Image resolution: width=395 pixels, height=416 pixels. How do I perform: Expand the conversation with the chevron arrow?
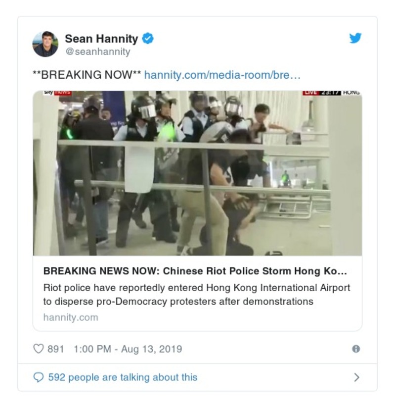click(x=356, y=377)
